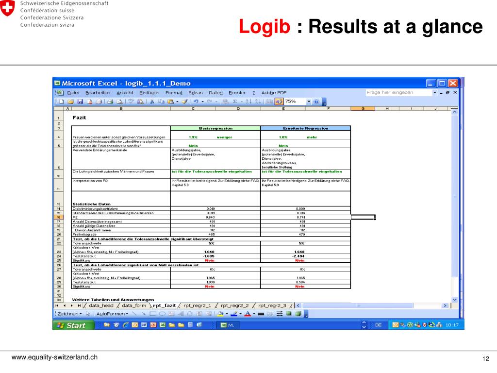Click the Dash Style icon
Viewport: 497px width, 373px height.
pos(270,314)
